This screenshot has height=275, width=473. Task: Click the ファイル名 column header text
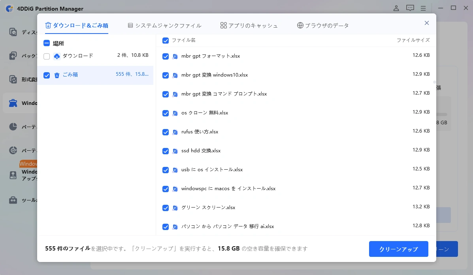click(183, 40)
